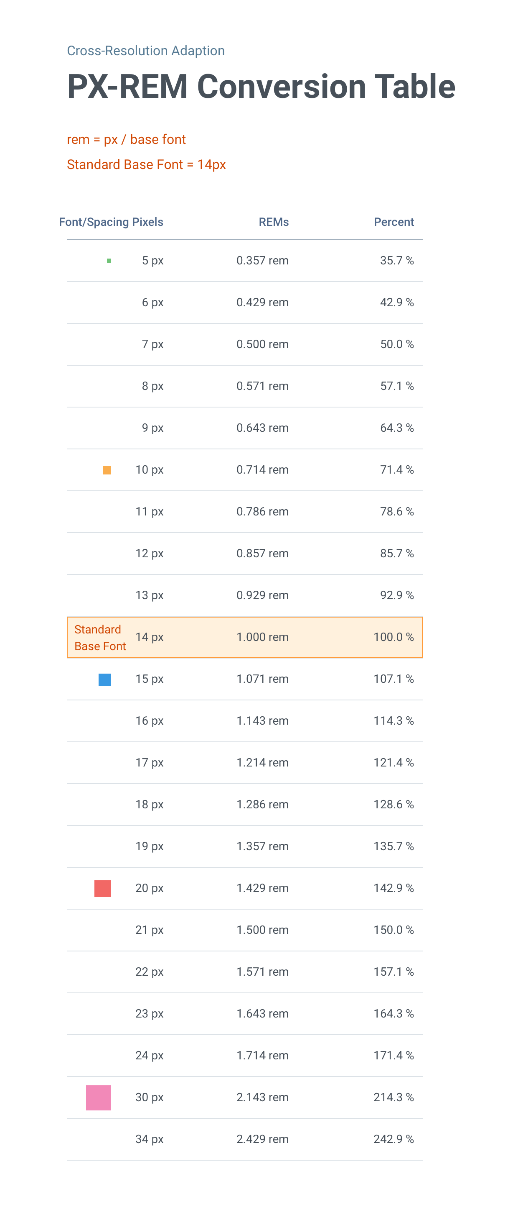Select the Percent column header

pos(394,222)
